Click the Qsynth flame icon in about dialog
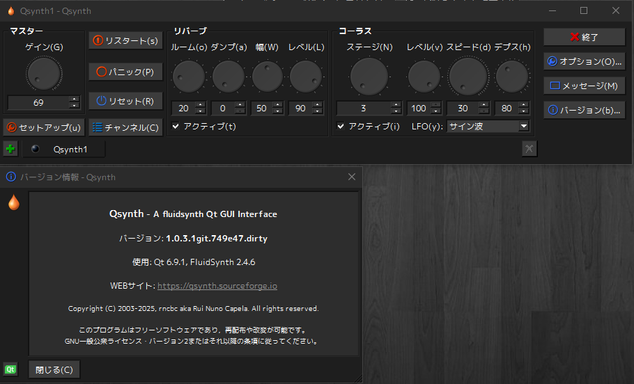 coord(14,202)
